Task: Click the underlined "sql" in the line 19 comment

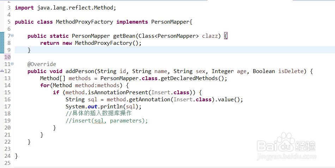Action: (x=99, y=121)
